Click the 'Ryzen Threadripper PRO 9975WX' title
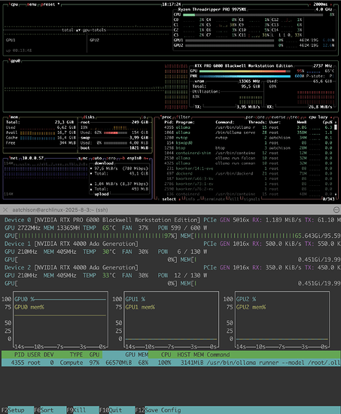 pos(212,10)
